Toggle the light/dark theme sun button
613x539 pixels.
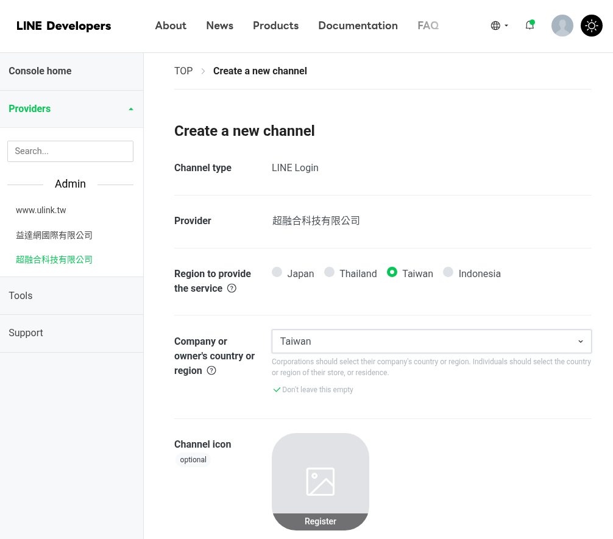click(592, 26)
